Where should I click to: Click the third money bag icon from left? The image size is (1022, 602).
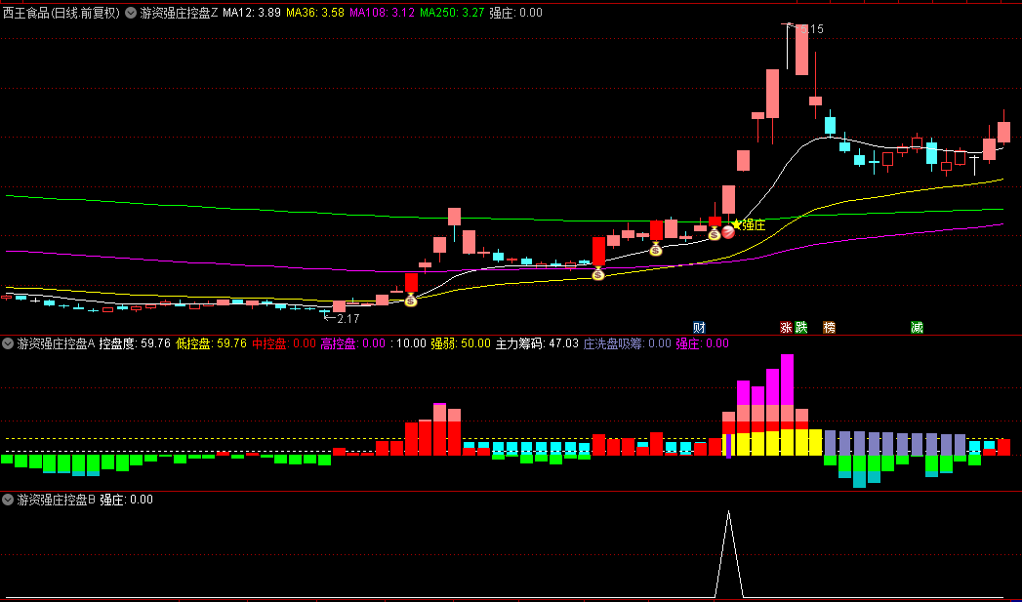[x=656, y=248]
